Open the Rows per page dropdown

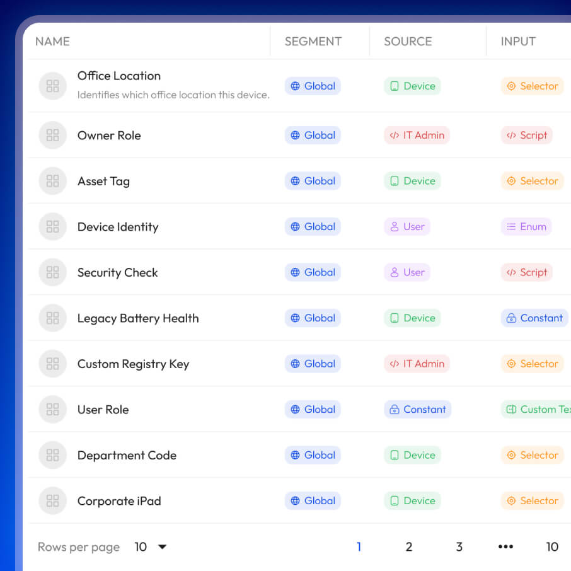pos(151,546)
